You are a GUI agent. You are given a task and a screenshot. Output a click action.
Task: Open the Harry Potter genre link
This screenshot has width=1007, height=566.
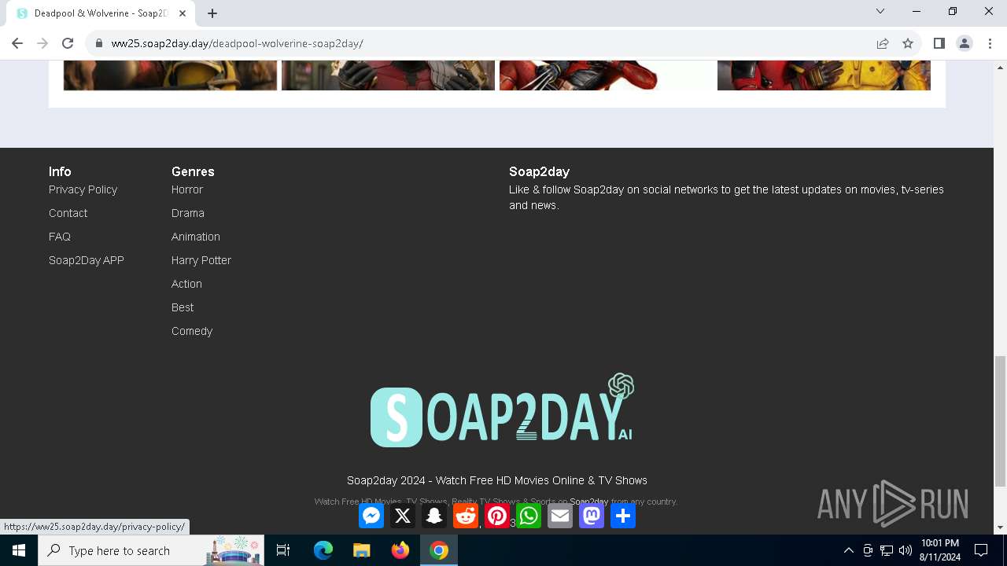click(201, 260)
